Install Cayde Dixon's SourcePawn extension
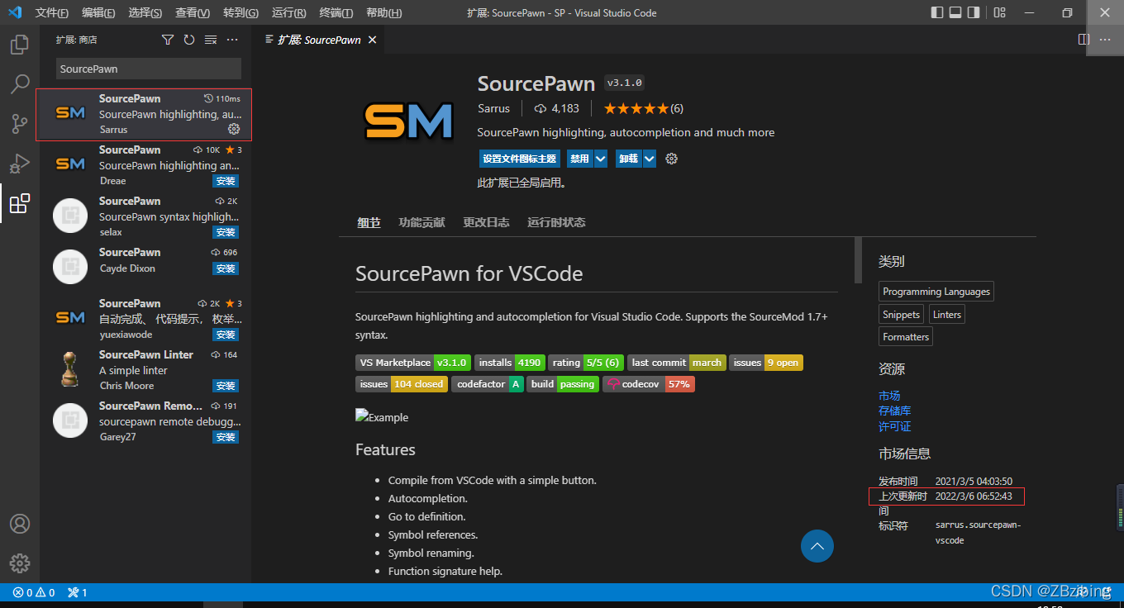The height and width of the screenshot is (608, 1124). point(226,268)
